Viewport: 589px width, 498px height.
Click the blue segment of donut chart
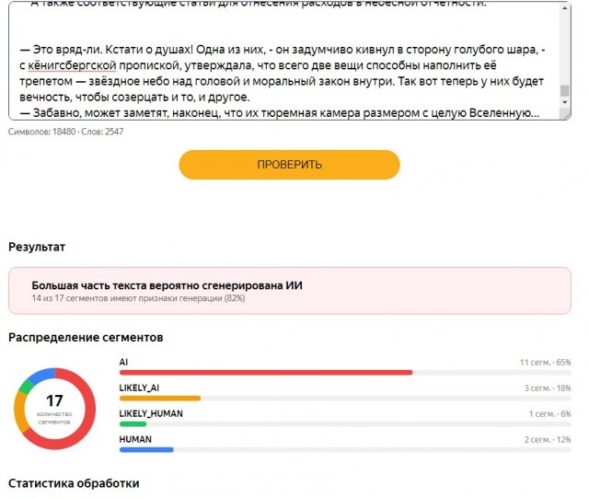(x=41, y=375)
